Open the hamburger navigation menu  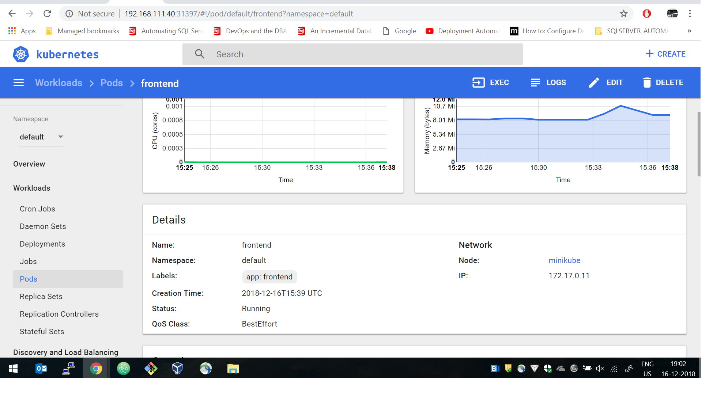pos(19,83)
